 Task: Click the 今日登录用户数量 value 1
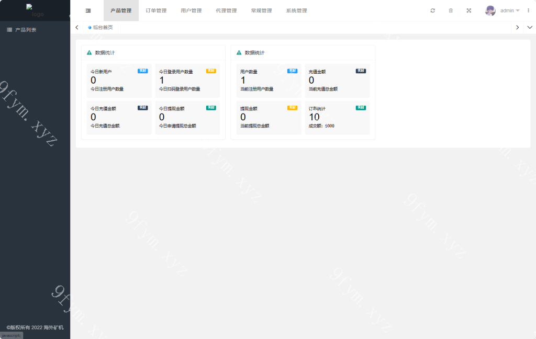tap(162, 81)
